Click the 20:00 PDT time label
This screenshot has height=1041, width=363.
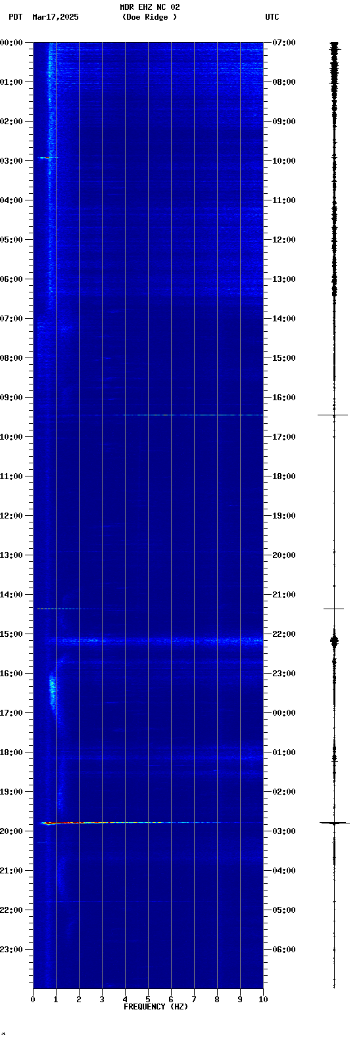[x=11, y=831]
